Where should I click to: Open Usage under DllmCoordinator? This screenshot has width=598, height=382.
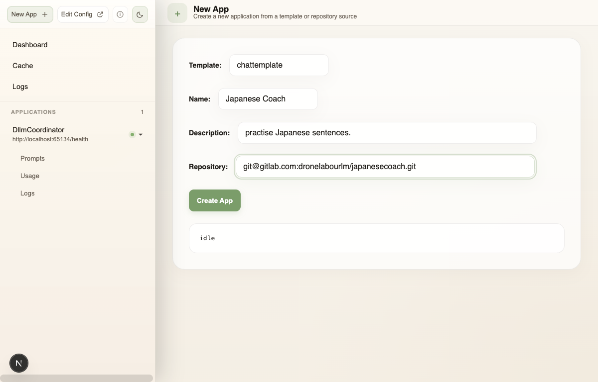30,176
